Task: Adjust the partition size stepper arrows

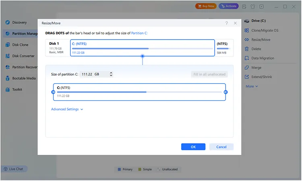Action: pyautogui.click(x=111, y=74)
